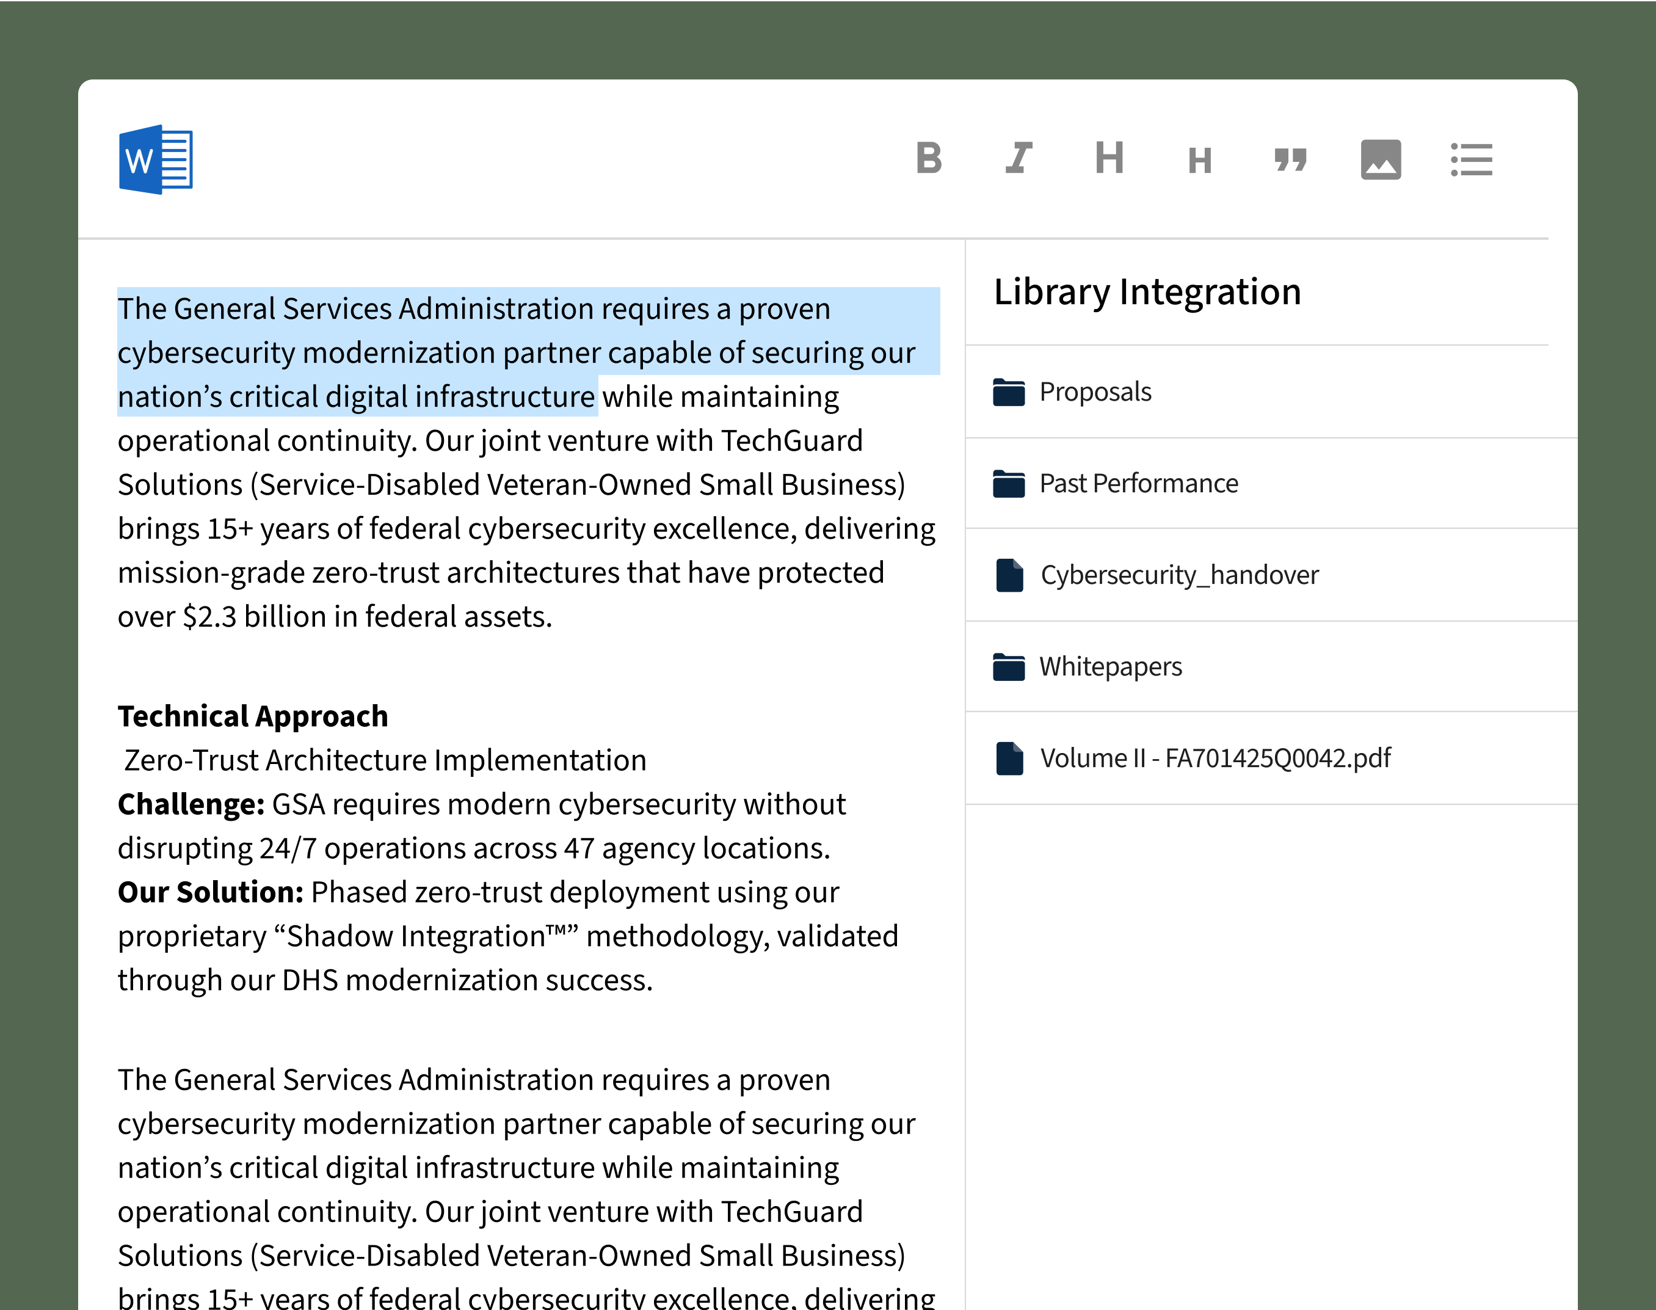Select the Cybersecurity_handover file

[1179, 575]
